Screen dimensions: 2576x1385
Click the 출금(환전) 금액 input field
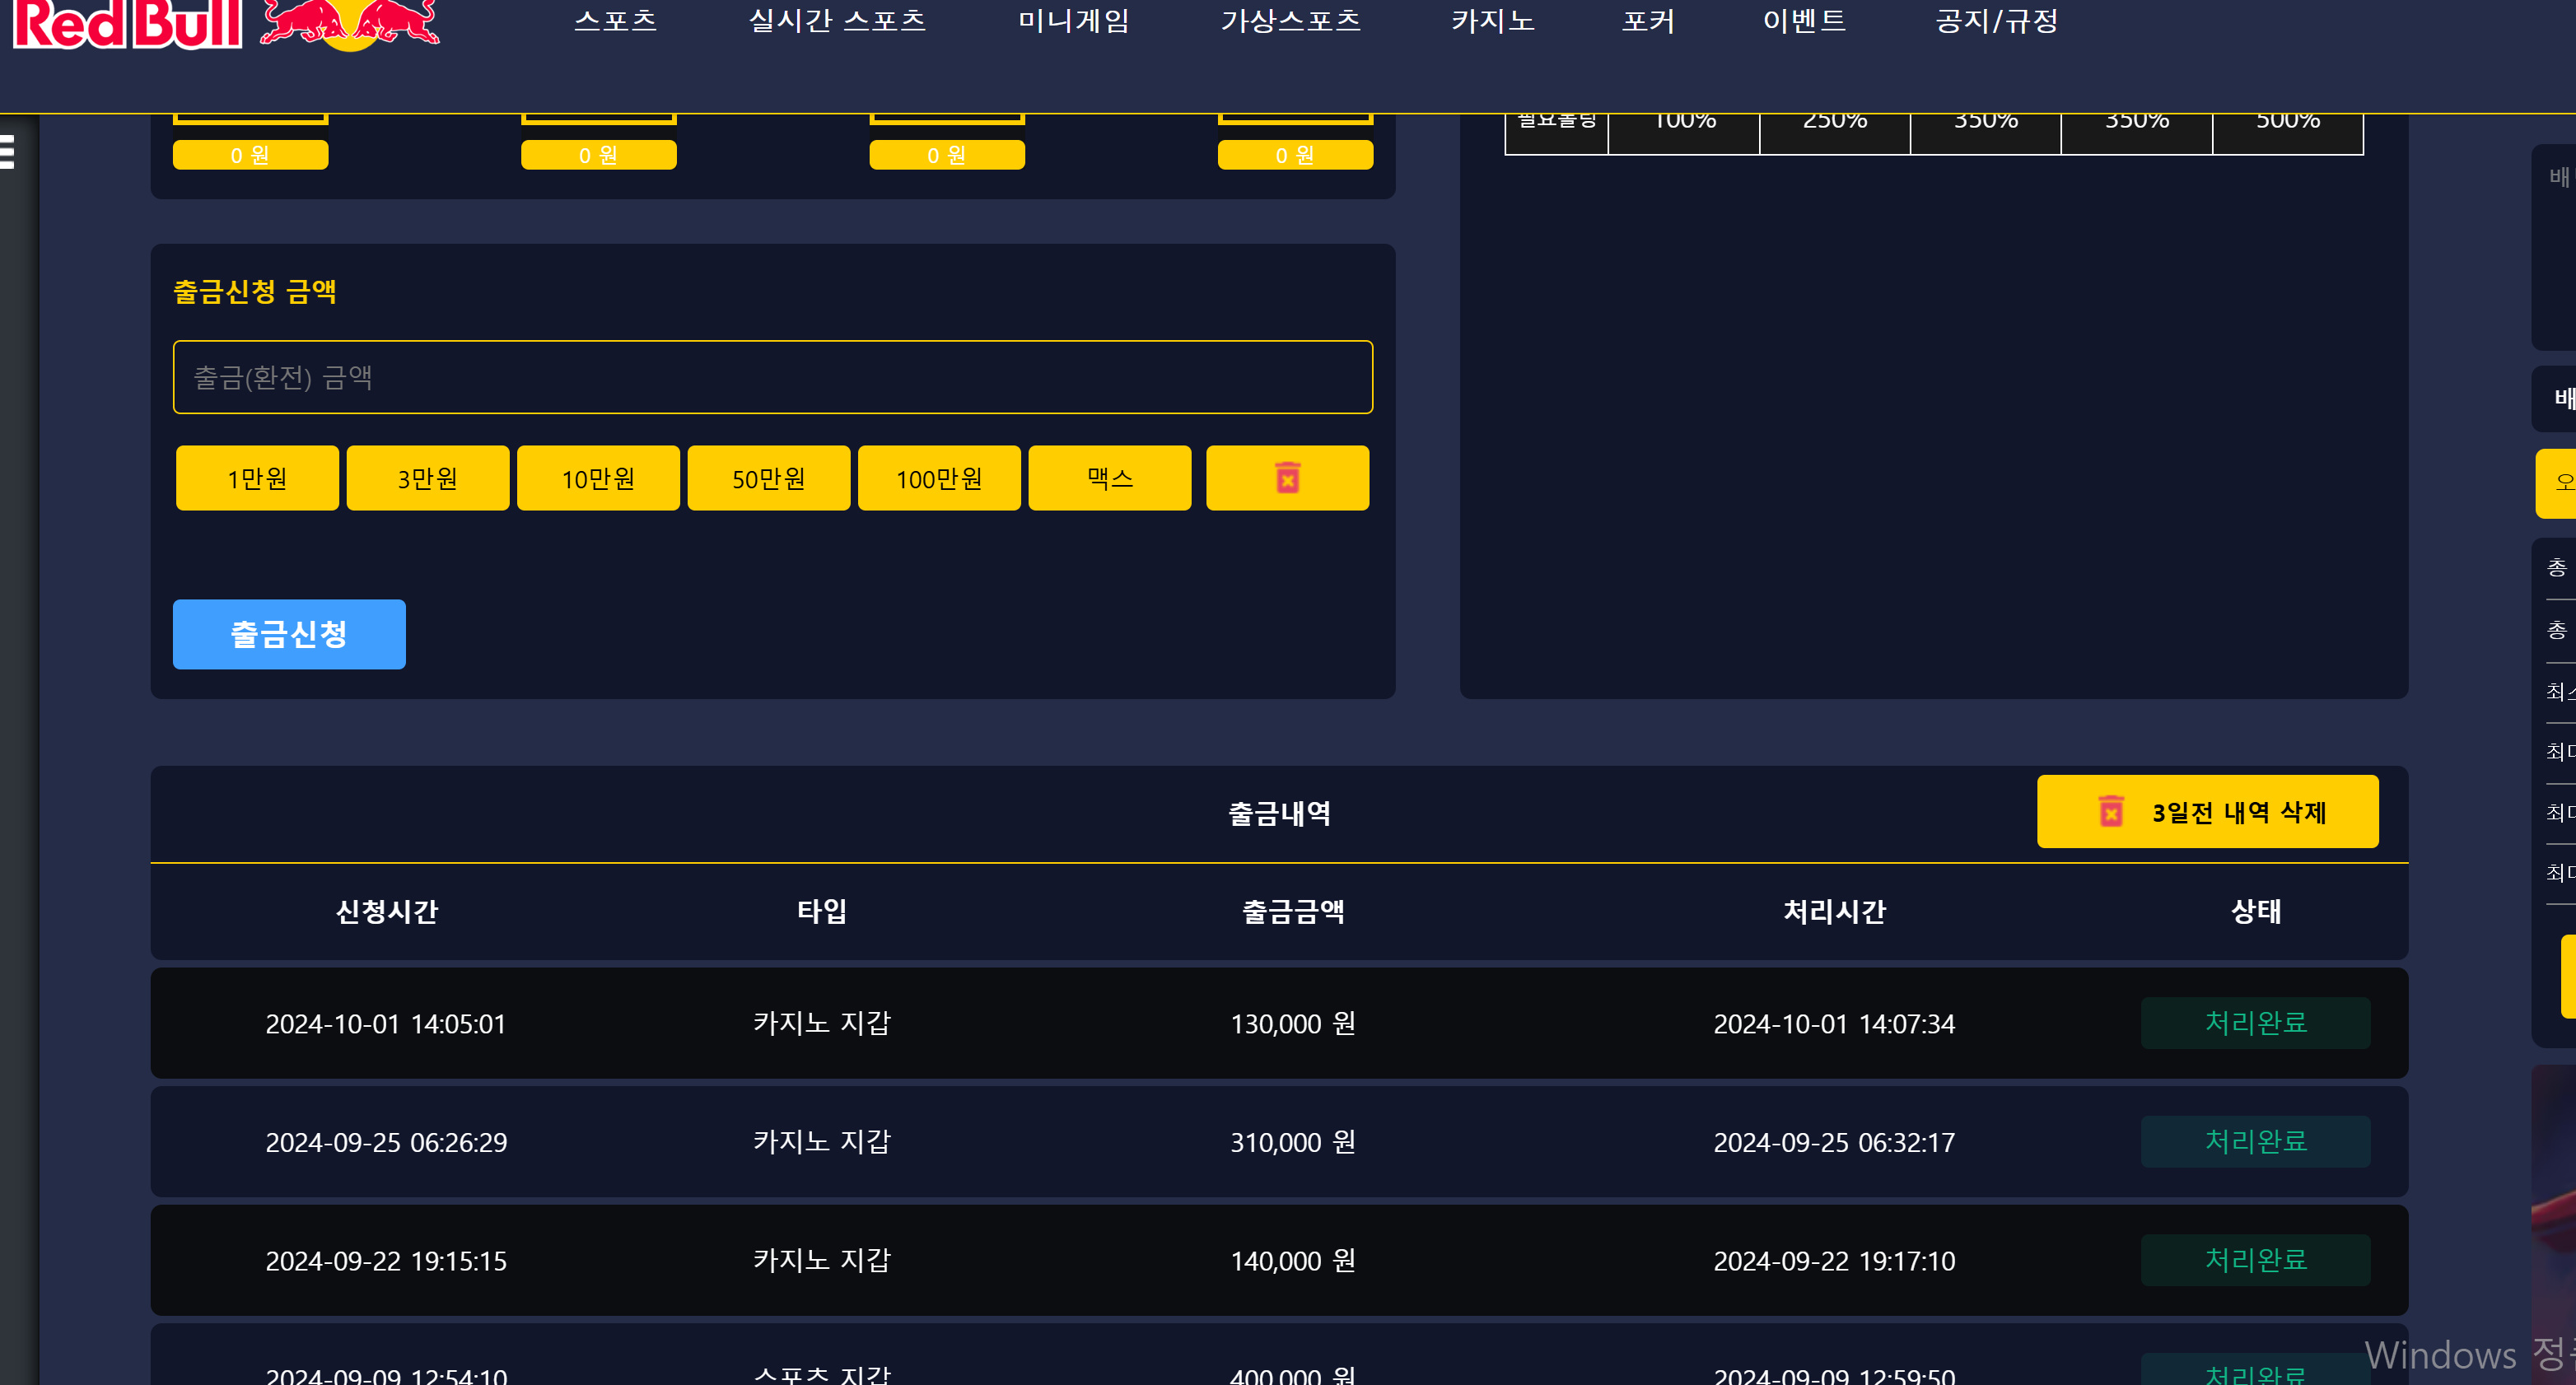[772, 377]
